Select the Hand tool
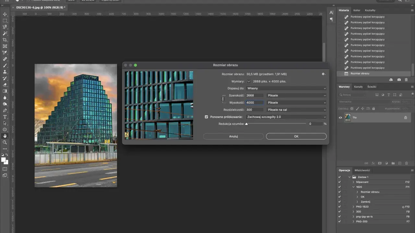415x233 pixels. coord(5,136)
